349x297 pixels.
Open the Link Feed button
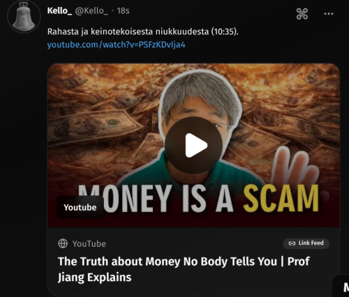click(306, 243)
